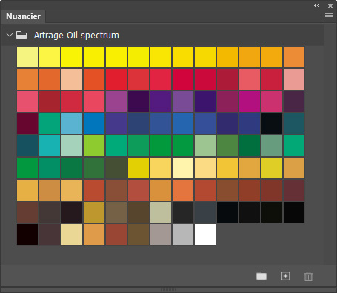Pick the white swatch

pos(205,235)
